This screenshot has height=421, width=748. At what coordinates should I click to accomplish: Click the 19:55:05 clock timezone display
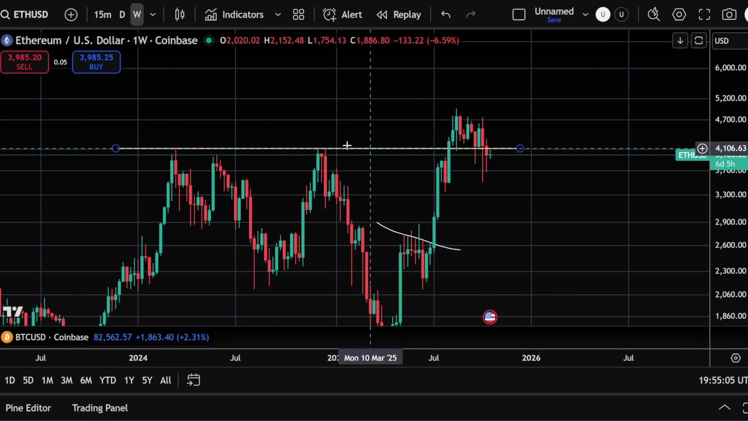click(x=723, y=381)
